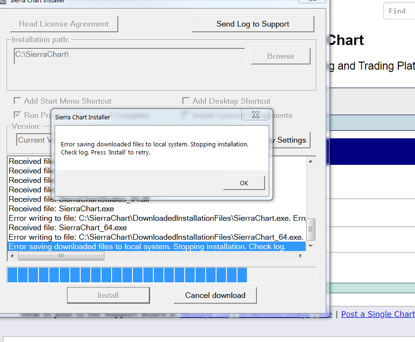Click Read License Agreement button
415x342 pixels.
pyautogui.click(x=64, y=24)
